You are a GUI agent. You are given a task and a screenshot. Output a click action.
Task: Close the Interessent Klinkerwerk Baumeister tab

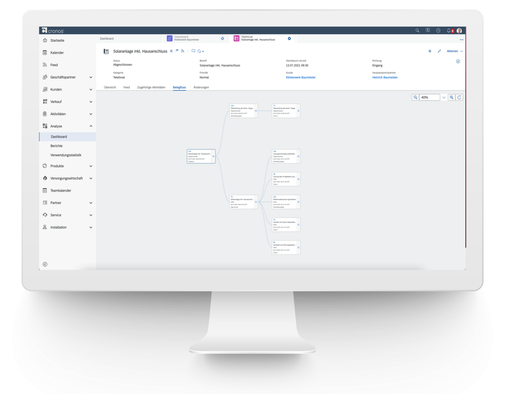click(222, 39)
